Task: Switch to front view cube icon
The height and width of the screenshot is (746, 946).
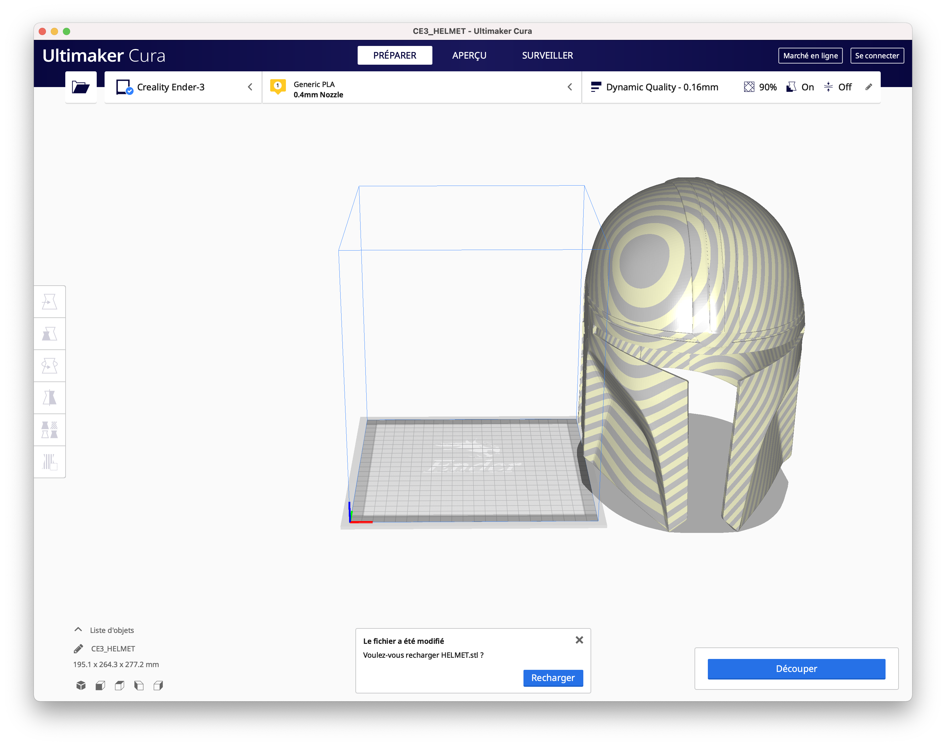Action: 100,685
